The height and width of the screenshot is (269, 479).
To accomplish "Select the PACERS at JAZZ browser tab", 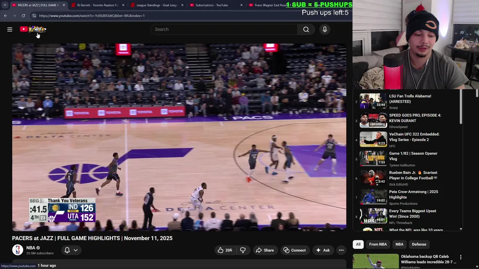I will tap(38, 5).
